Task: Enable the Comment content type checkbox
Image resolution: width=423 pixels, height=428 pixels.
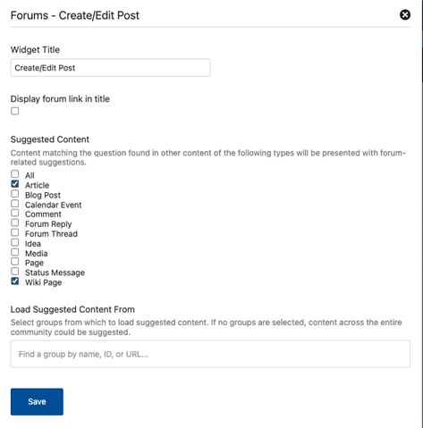Action: pos(15,213)
